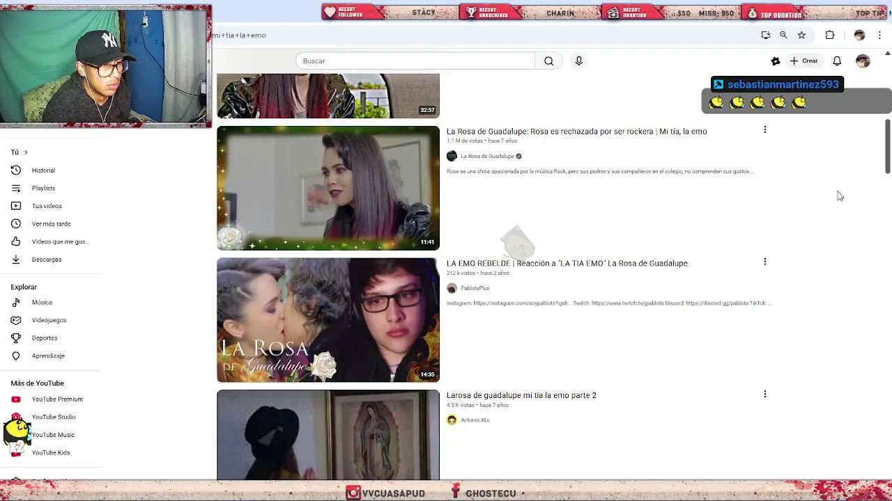Visit Antonio ALv channel
The image size is (892, 501).
[x=475, y=420]
